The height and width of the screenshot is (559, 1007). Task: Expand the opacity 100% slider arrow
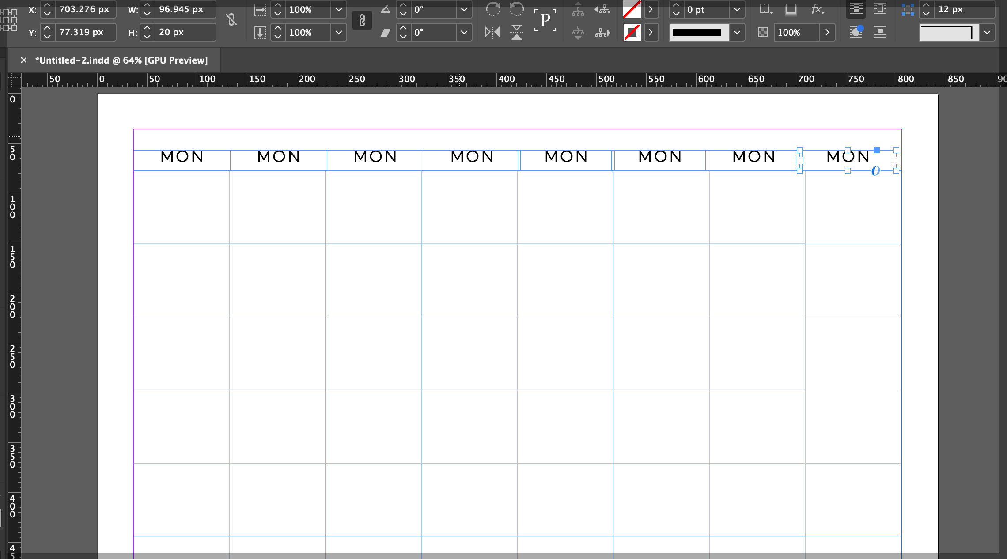pos(827,32)
